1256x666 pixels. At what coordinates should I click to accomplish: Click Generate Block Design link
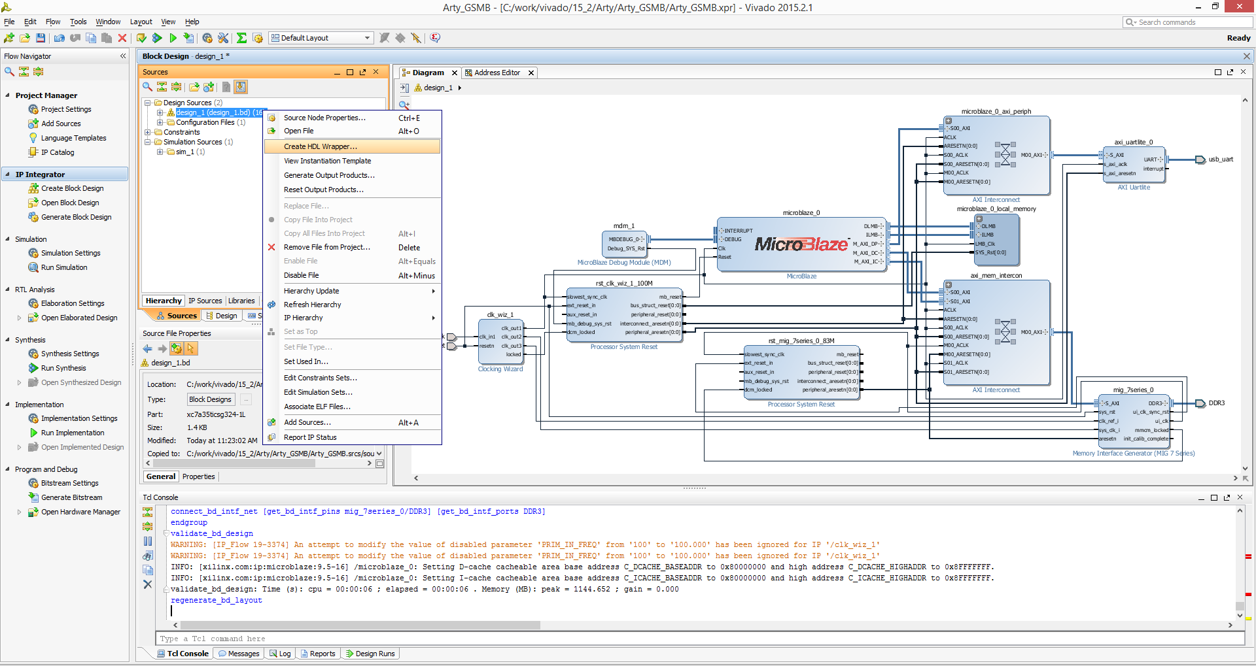[x=76, y=217]
